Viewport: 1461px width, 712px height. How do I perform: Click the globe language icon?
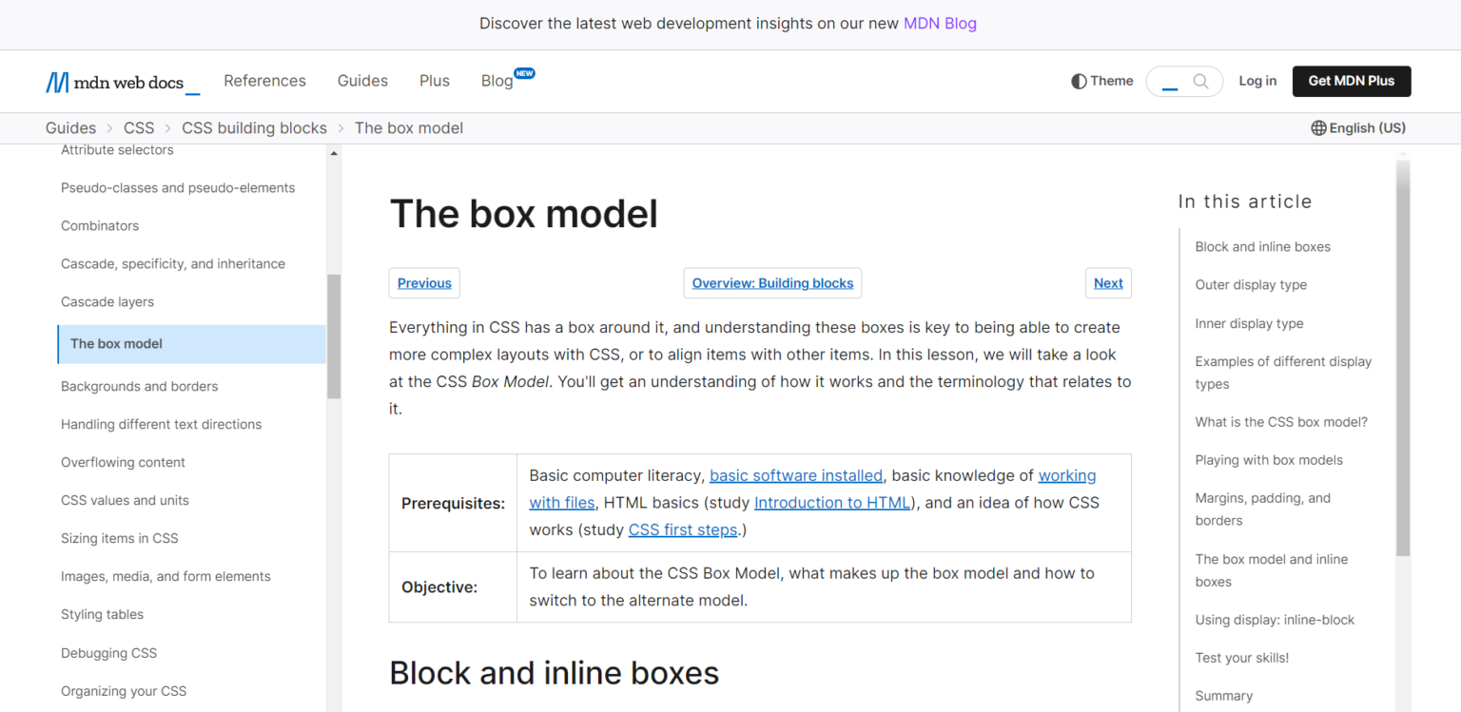tap(1318, 127)
